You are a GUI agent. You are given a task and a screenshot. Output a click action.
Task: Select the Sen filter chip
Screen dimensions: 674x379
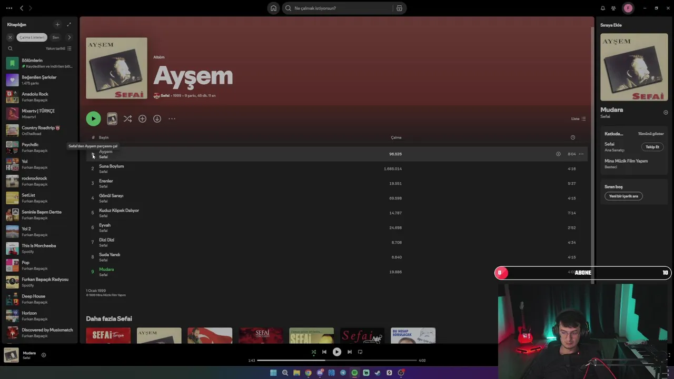pos(55,37)
